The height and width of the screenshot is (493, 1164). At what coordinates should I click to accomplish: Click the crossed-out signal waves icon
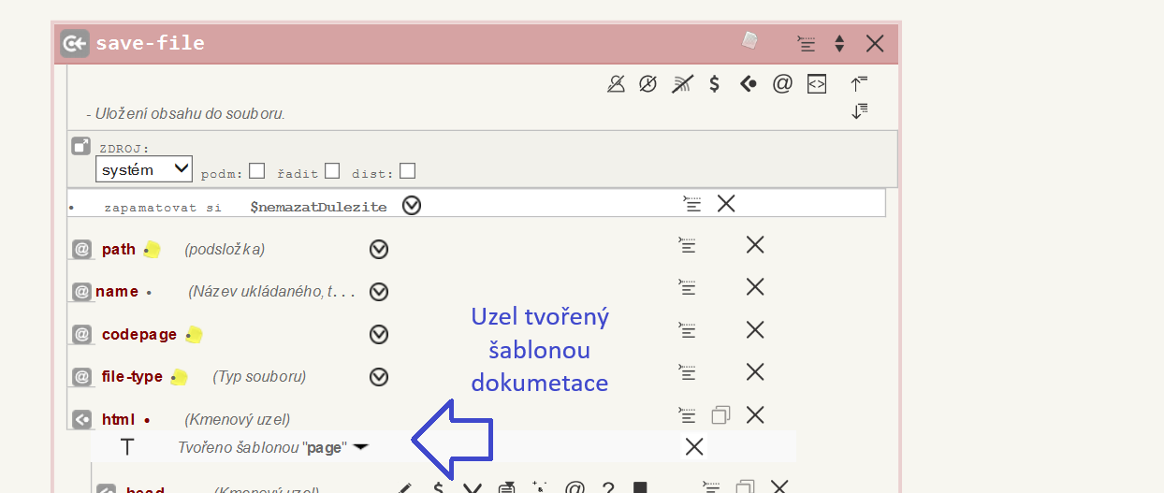click(682, 84)
